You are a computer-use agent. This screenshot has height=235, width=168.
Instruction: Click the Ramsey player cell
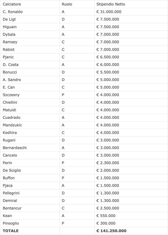[10, 42]
